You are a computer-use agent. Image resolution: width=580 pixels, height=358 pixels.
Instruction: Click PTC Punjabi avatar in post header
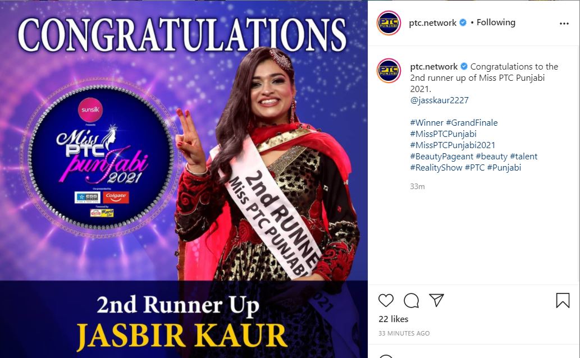[x=389, y=23]
